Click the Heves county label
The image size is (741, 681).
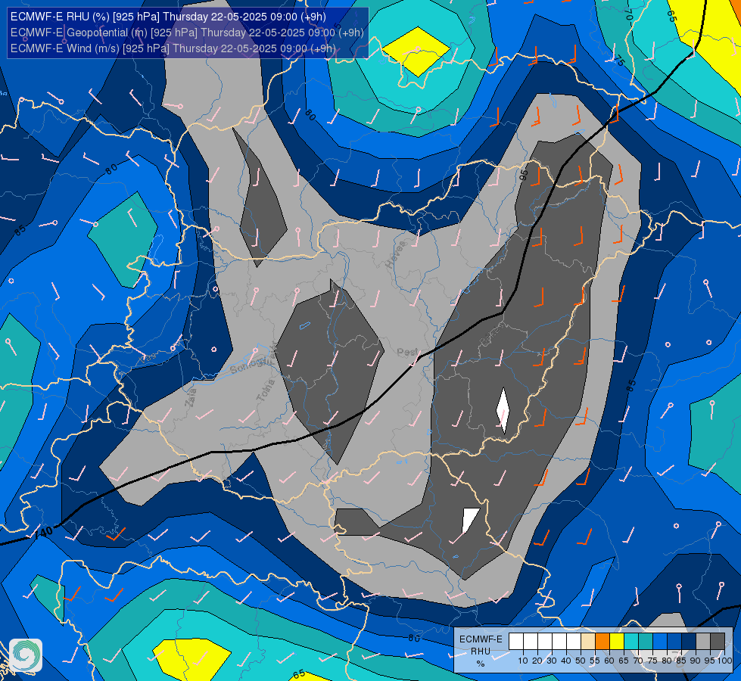pos(396,254)
